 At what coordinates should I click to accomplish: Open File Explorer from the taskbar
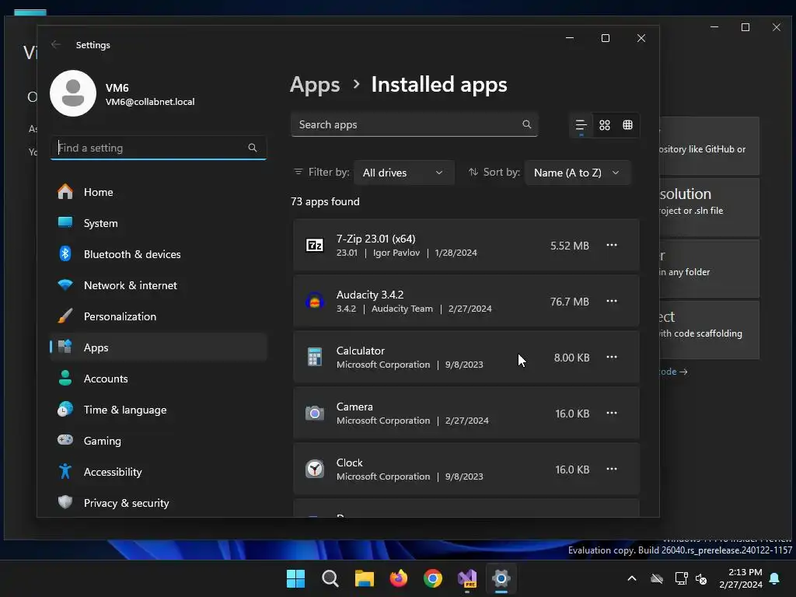365,578
